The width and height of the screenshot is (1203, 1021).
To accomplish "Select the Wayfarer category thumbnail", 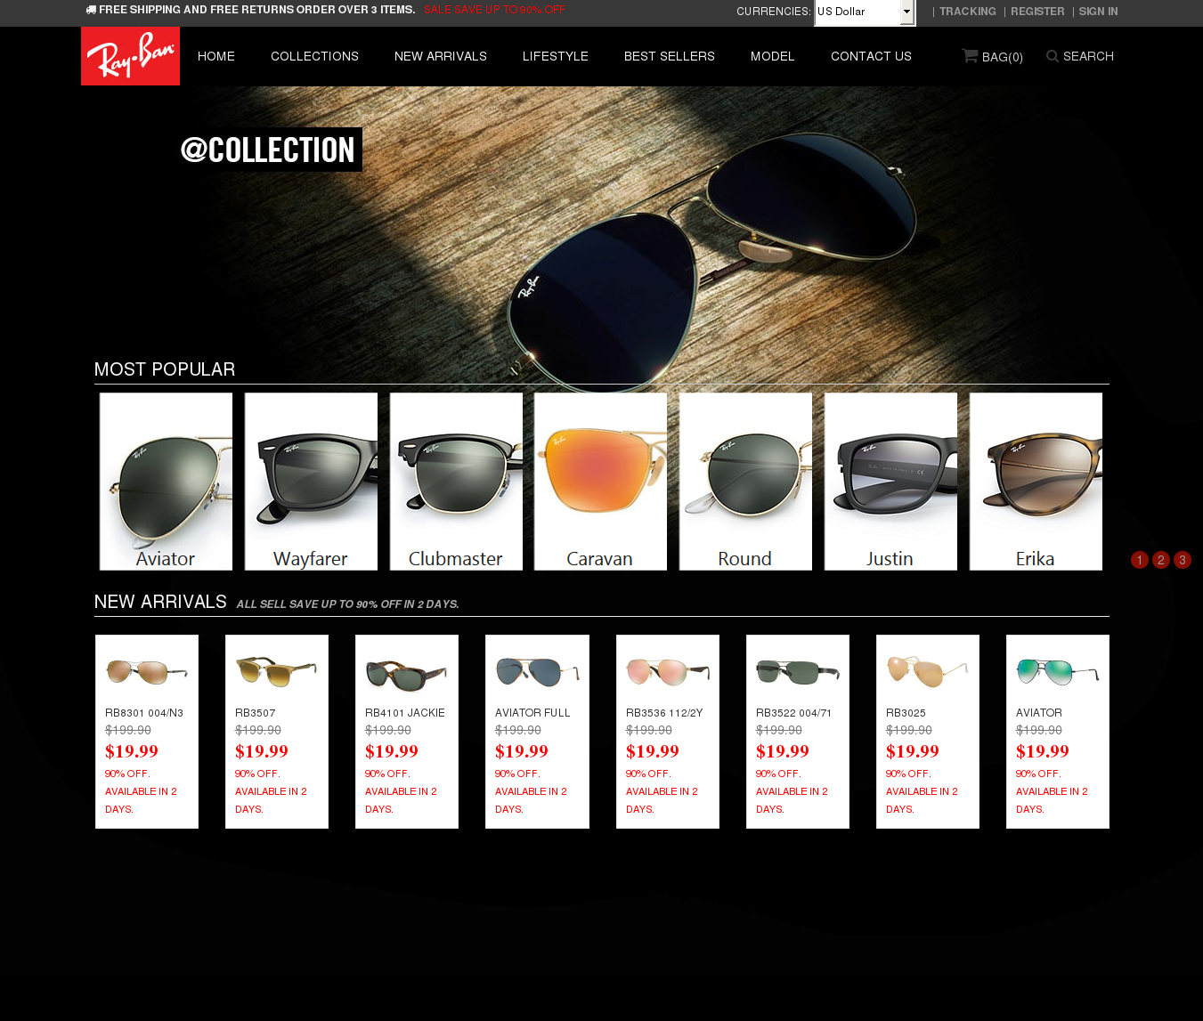I will (311, 482).
